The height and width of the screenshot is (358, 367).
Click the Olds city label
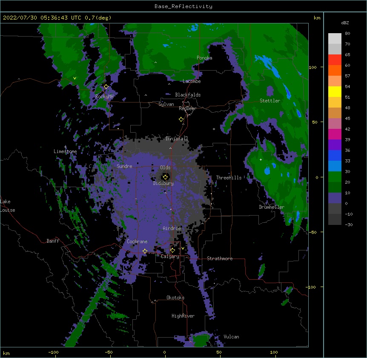[165, 168]
